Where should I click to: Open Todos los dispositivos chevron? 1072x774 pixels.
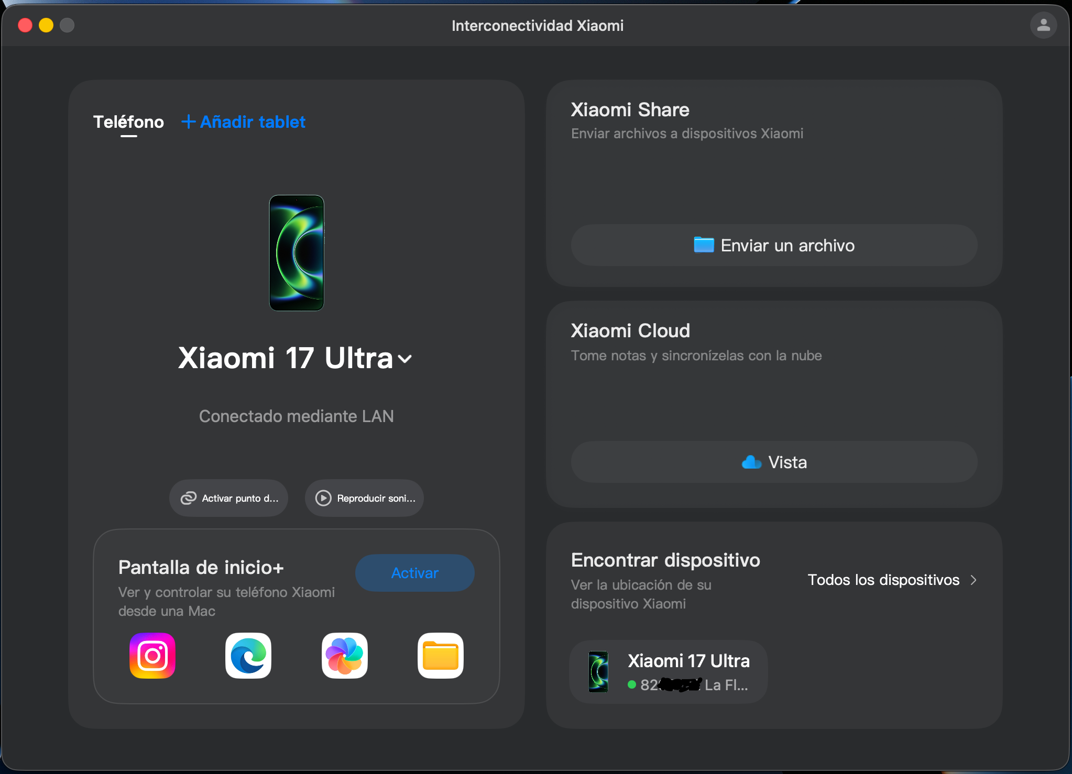[973, 580]
